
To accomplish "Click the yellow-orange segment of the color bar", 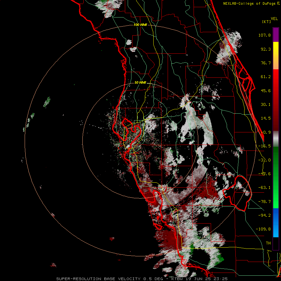I will click(x=276, y=56).
